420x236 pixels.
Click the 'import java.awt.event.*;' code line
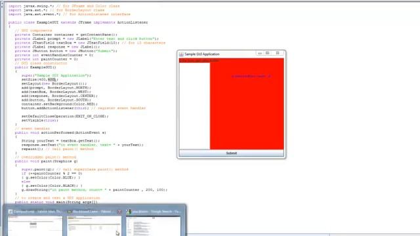70,14
